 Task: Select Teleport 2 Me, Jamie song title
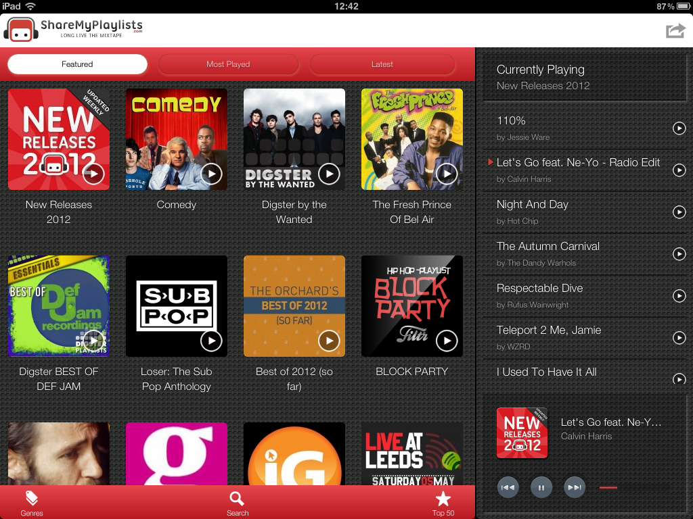(x=548, y=330)
